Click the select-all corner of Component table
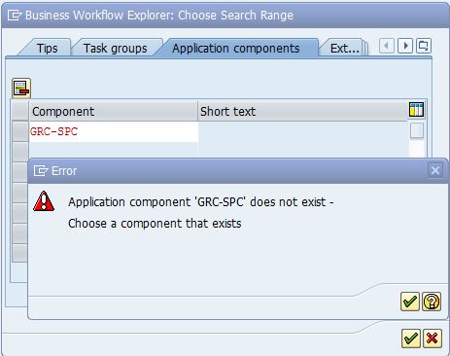Screen dimensions: 450x356 [20, 111]
